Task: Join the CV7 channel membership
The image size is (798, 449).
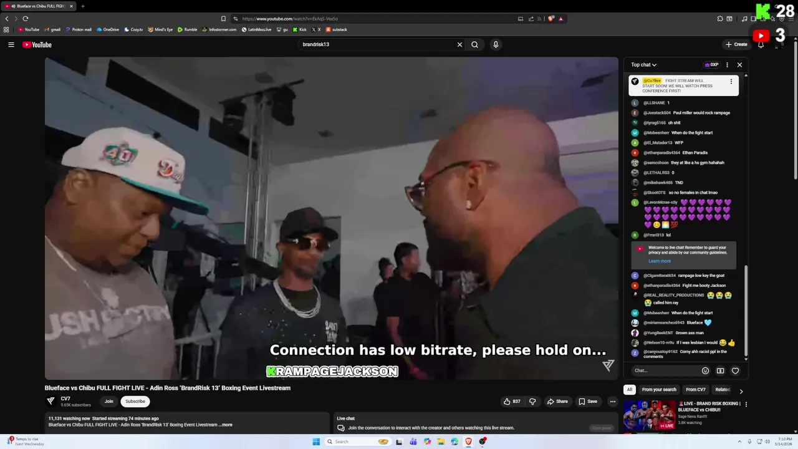Action: [x=109, y=402]
